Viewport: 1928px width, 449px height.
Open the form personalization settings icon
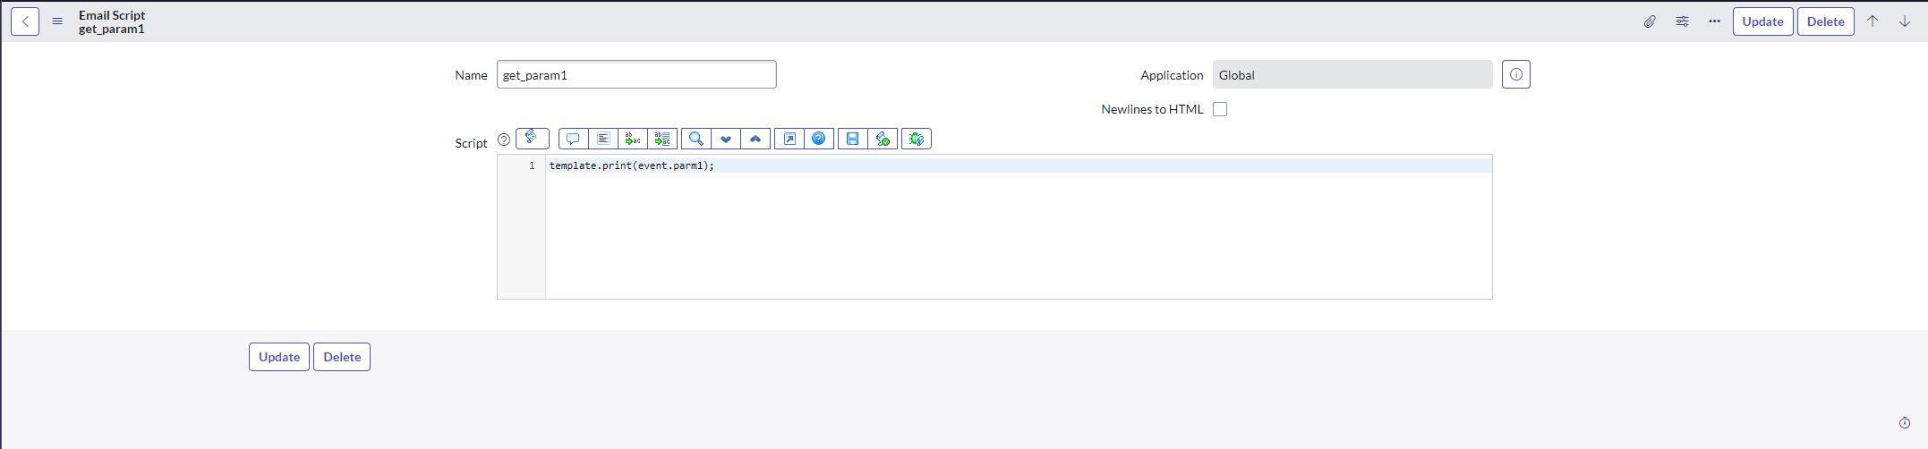tap(1682, 21)
